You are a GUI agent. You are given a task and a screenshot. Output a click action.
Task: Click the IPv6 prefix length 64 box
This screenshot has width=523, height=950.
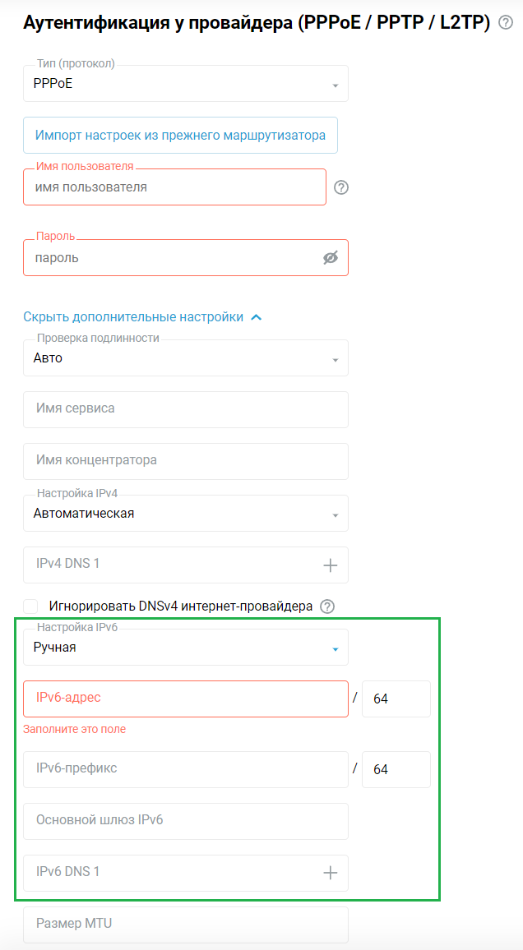(396, 769)
